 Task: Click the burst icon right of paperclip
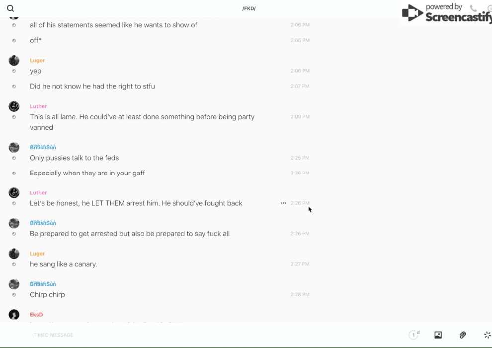[487, 335]
